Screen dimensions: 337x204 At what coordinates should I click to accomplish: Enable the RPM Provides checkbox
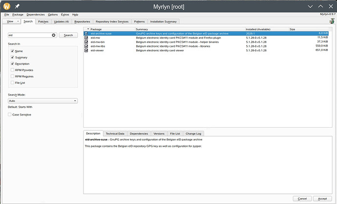point(12,70)
